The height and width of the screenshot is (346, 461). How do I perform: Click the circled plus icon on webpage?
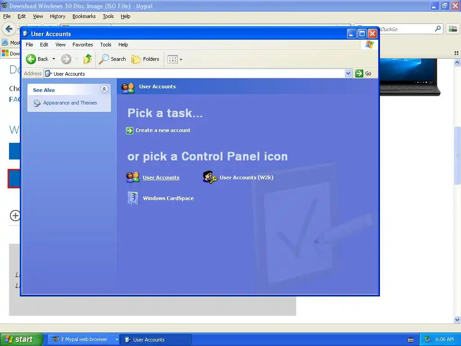coord(15,215)
